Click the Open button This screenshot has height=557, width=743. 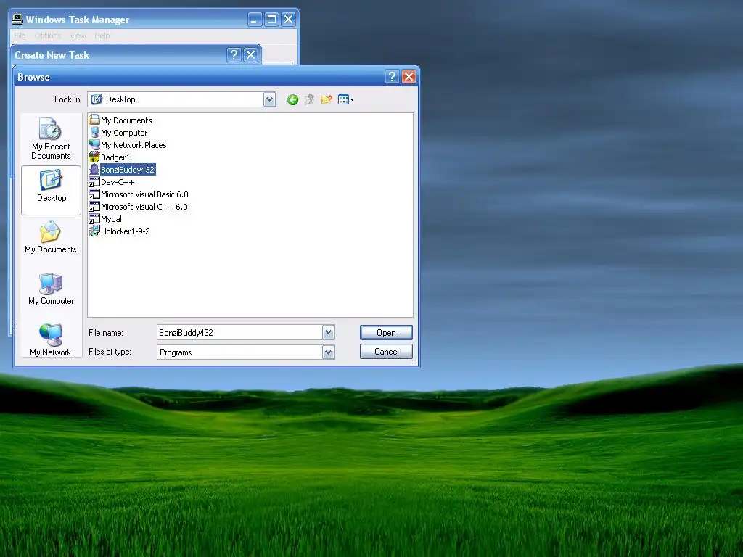pos(386,332)
